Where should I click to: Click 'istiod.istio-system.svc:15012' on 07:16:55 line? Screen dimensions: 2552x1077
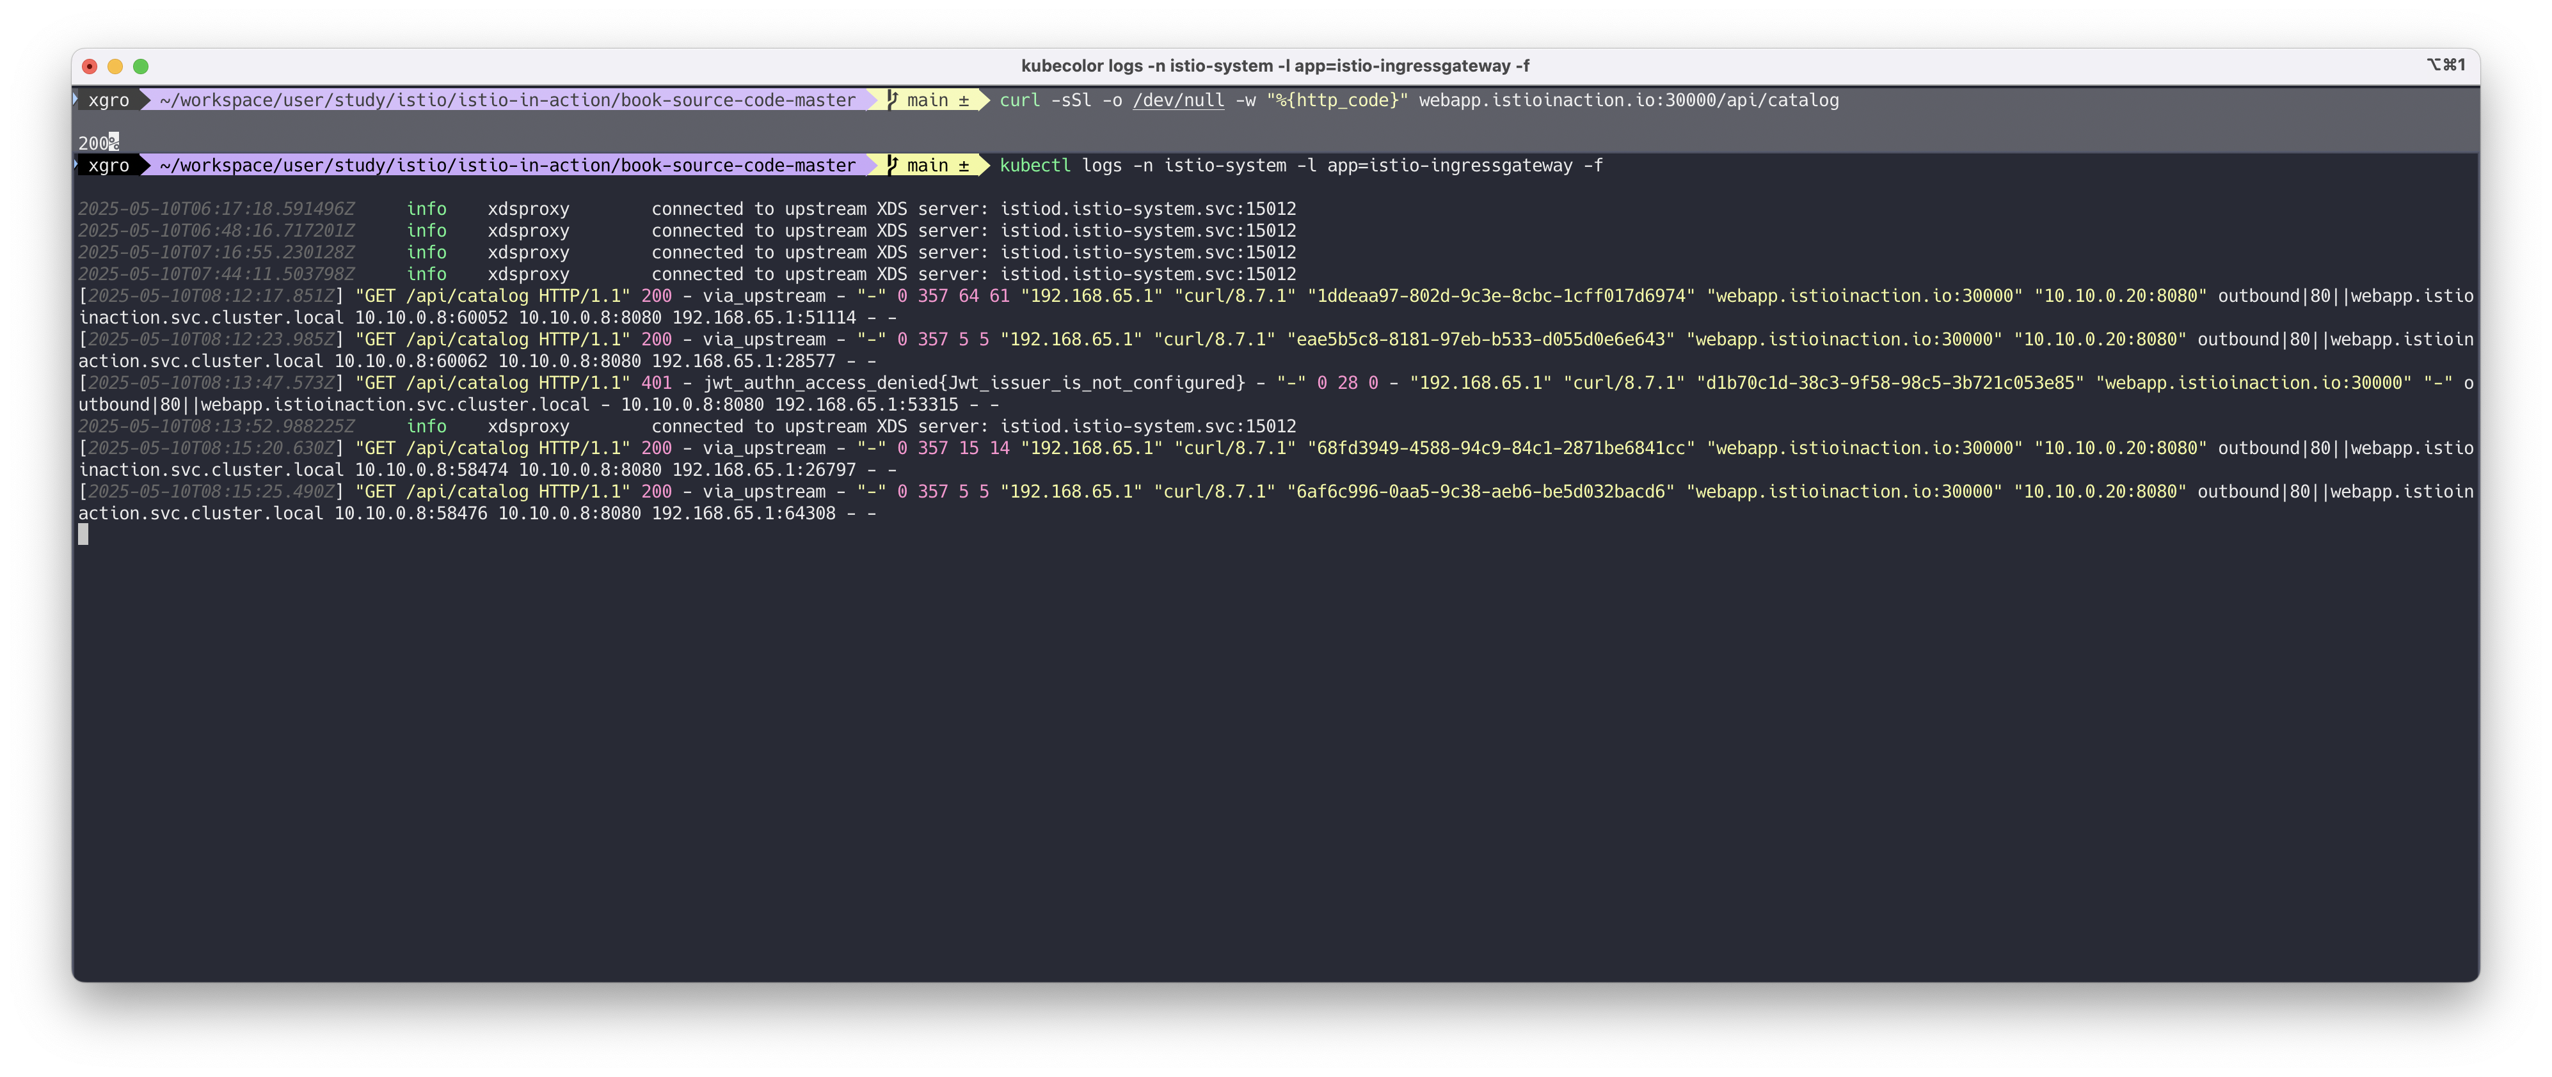pyautogui.click(x=1147, y=253)
